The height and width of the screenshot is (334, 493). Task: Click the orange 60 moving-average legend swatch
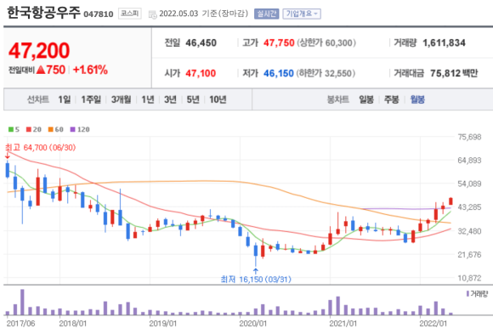[x=51, y=129]
